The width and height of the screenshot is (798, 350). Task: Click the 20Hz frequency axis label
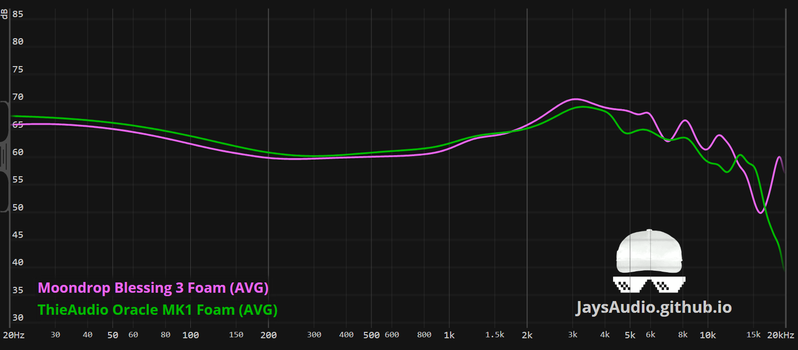(x=14, y=335)
